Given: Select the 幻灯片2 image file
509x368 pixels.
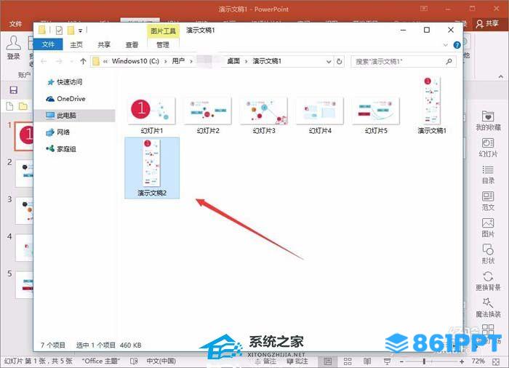Looking at the screenshot, I should coord(208,116).
